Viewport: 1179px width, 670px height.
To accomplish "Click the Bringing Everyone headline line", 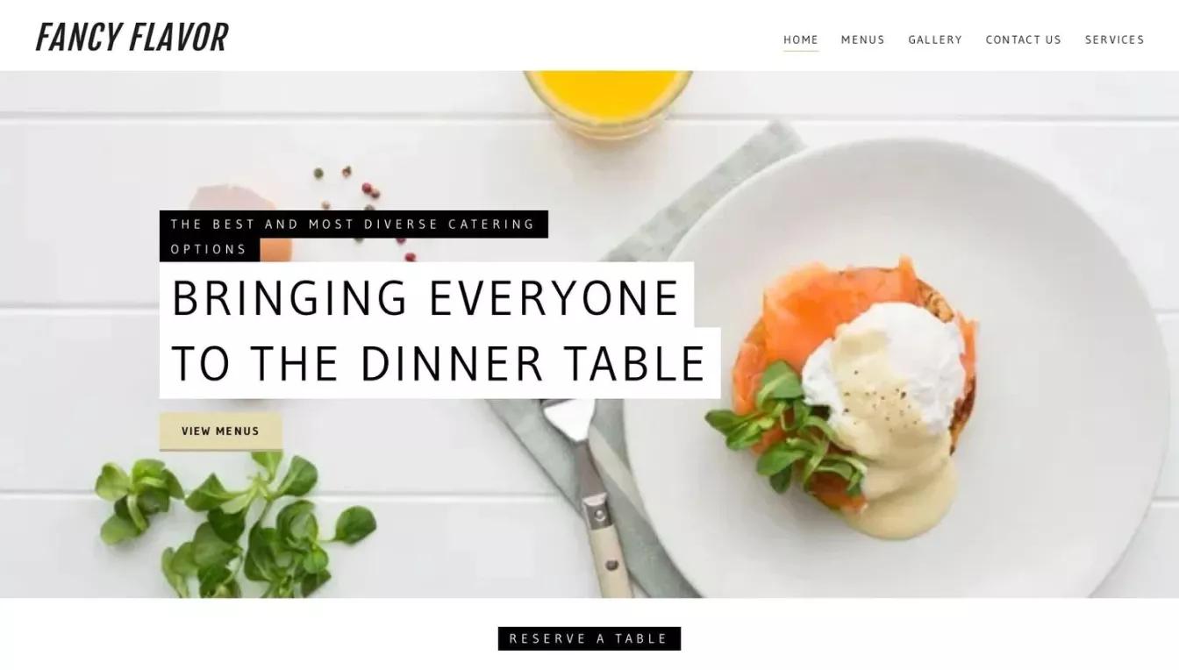I will [426, 296].
